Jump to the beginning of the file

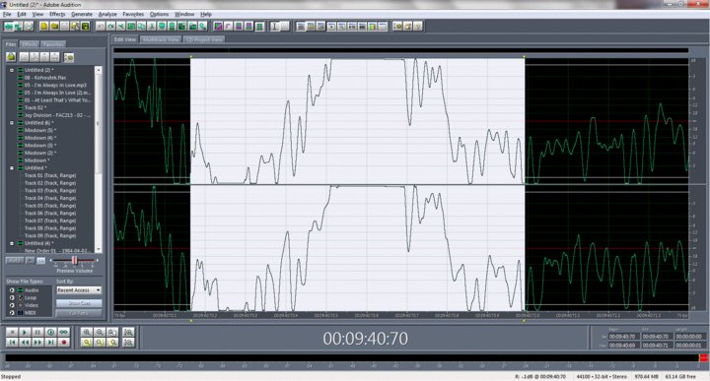[x=12, y=343]
